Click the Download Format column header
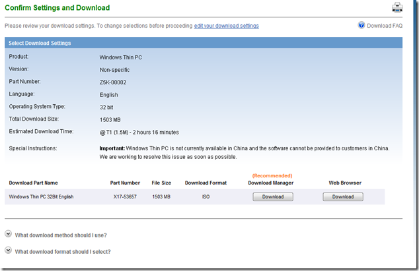 click(x=206, y=183)
